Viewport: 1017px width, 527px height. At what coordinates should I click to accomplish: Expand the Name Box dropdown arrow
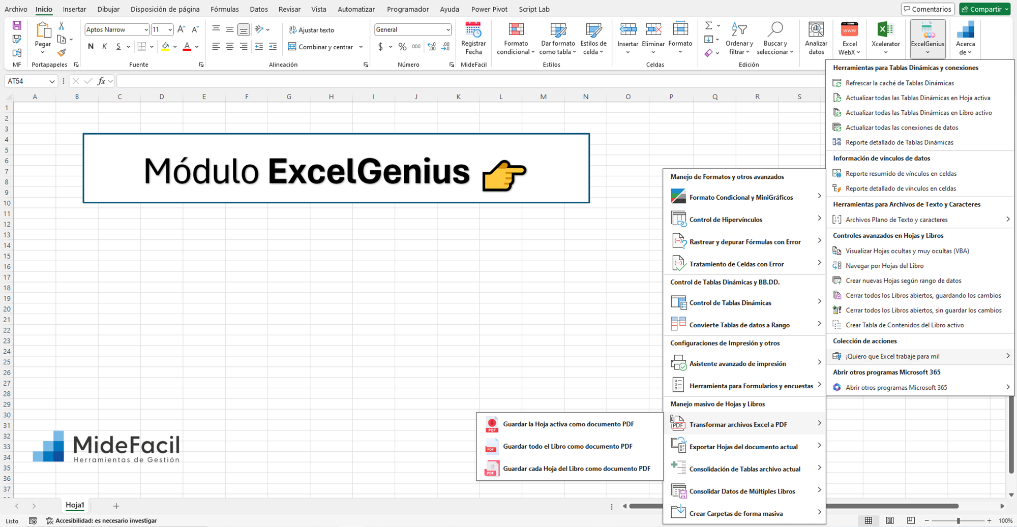tap(52, 81)
